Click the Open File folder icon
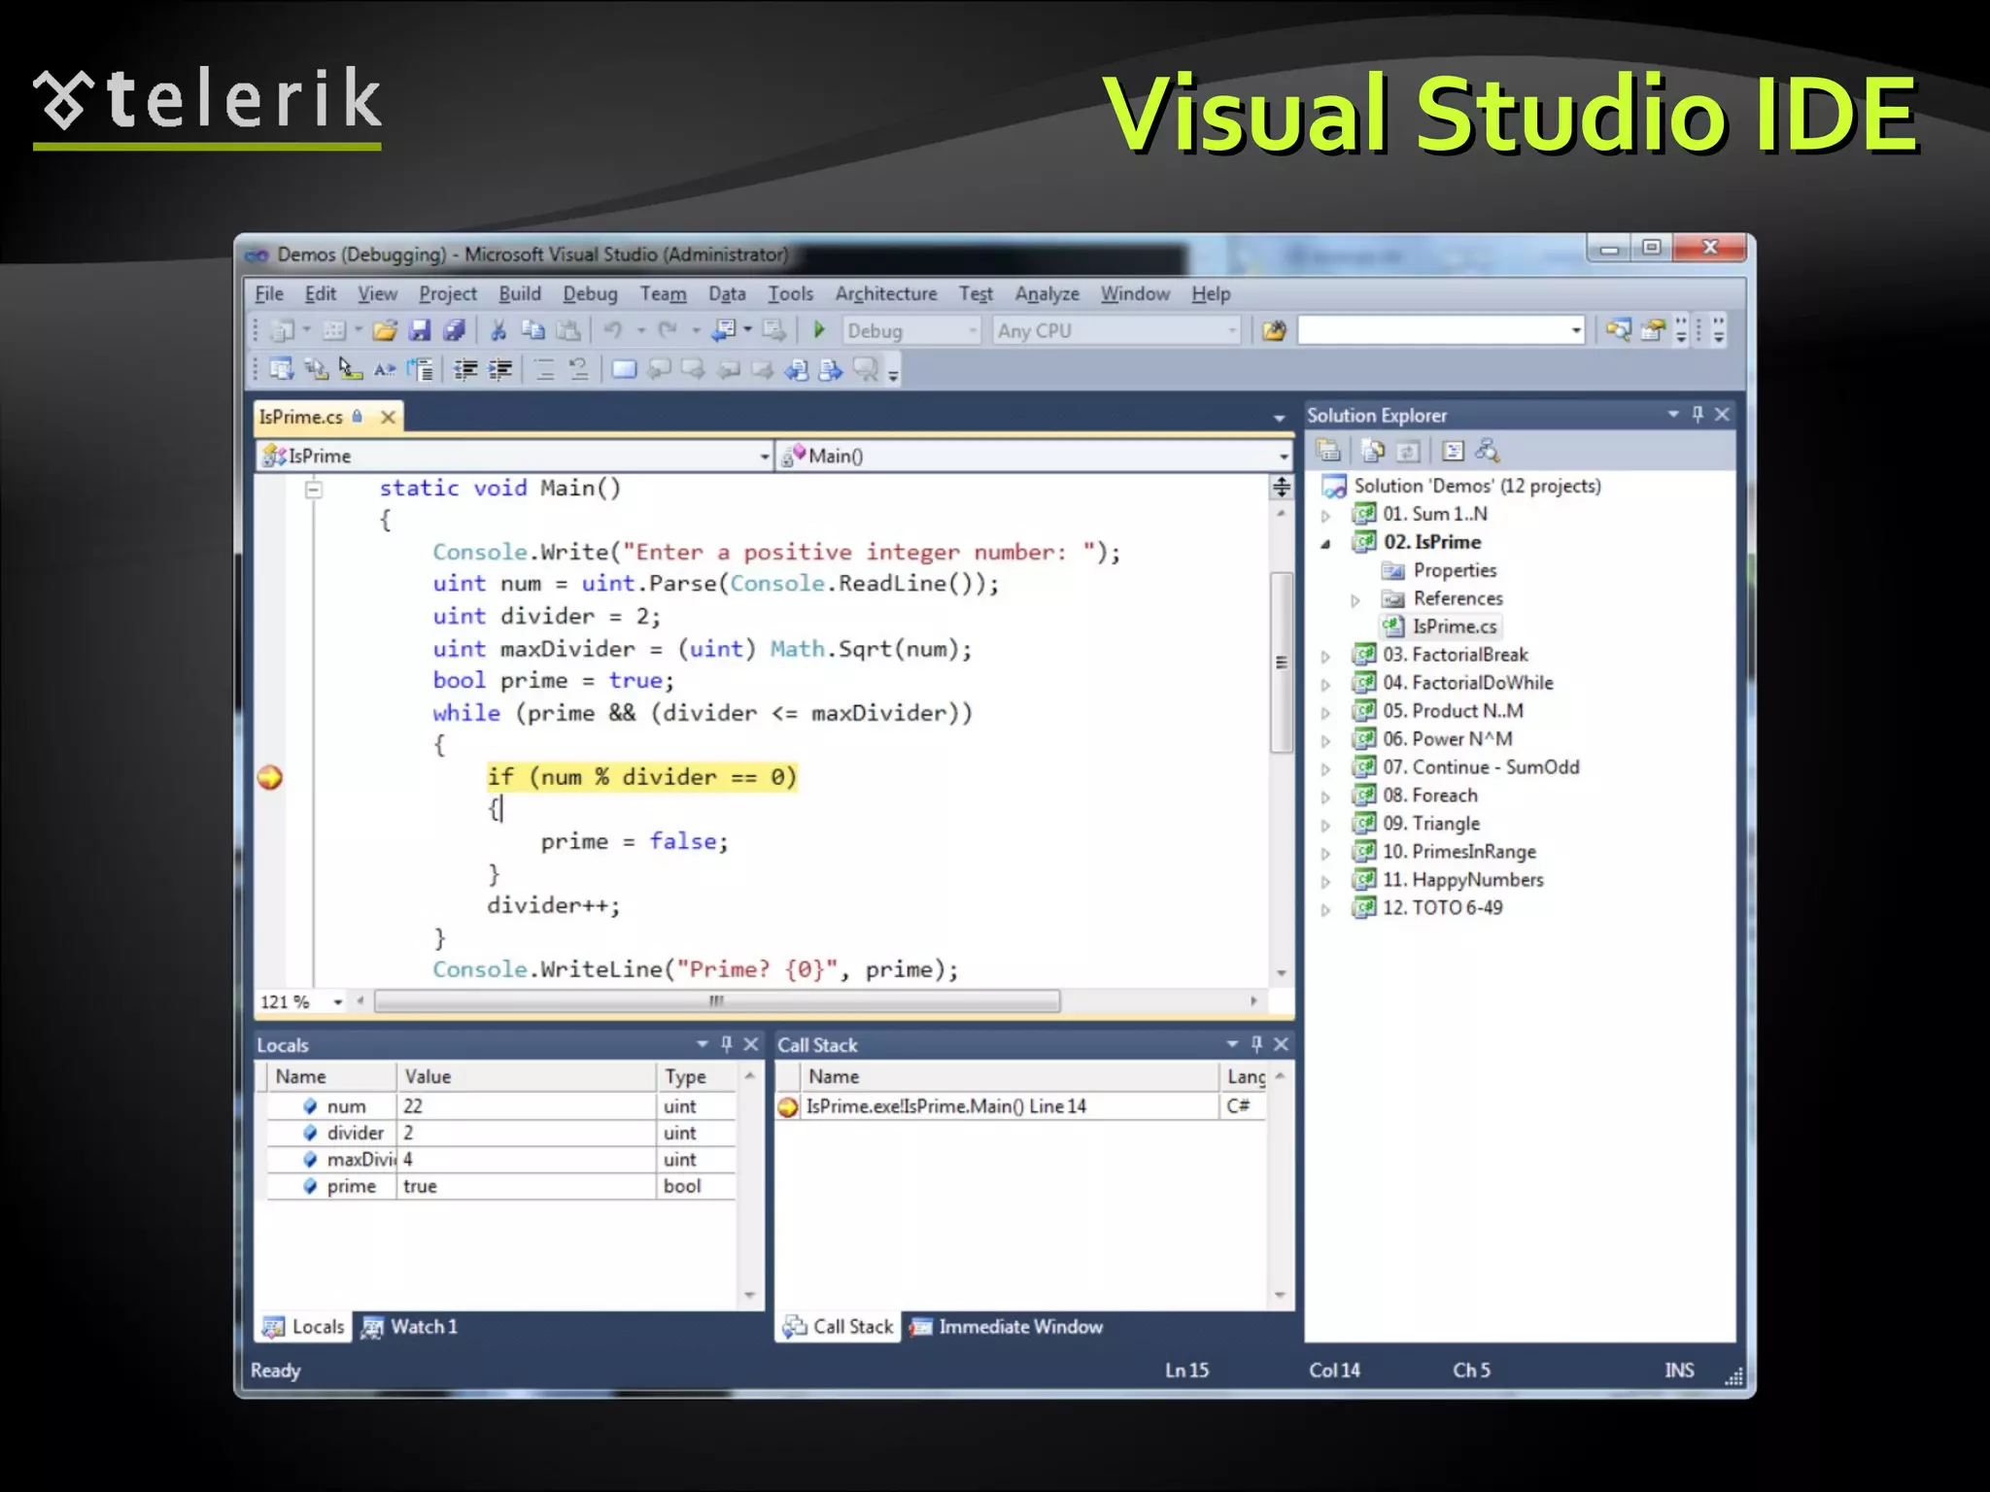The image size is (1990, 1492). [x=385, y=331]
